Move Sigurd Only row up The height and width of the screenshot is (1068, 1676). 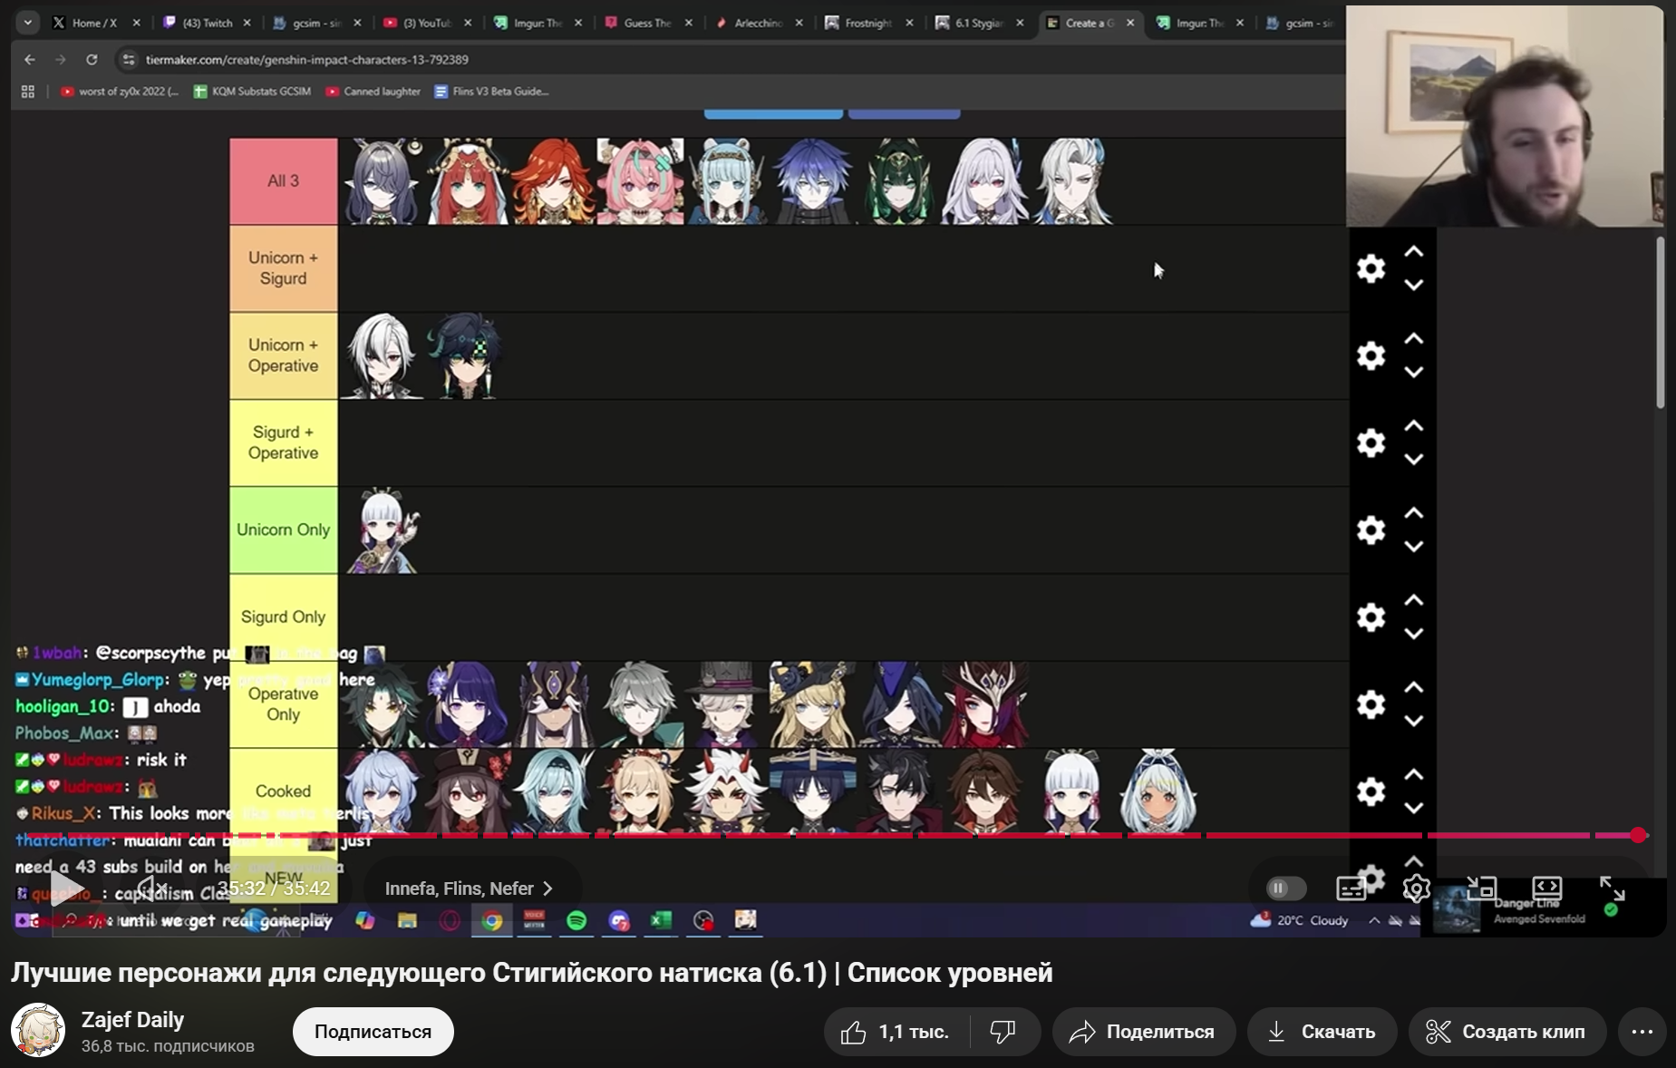(1413, 600)
